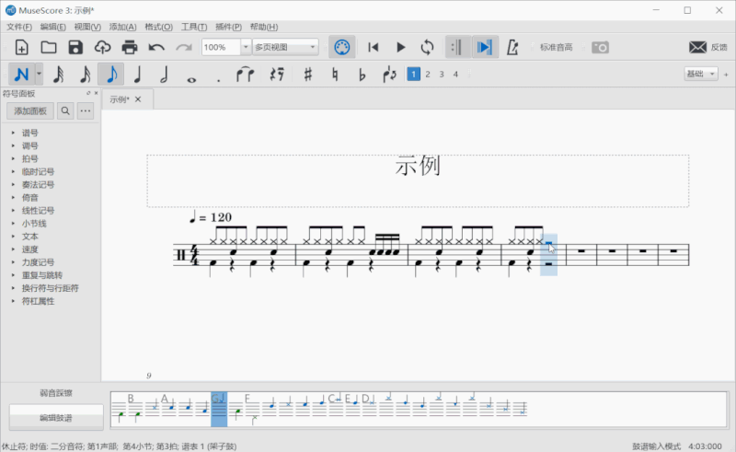Screen dimensions: 736x452
Task: Create a new score with the new file icon
Action: 21,47
